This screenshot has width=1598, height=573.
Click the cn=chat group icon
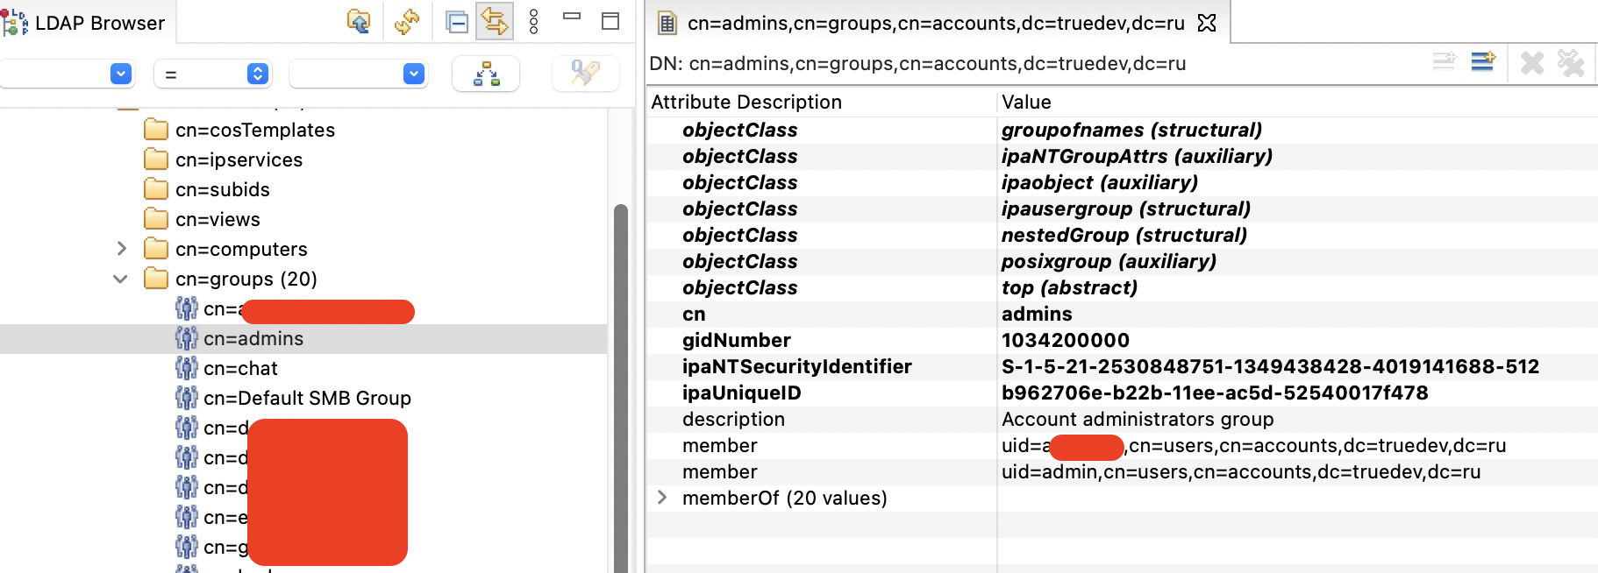pos(186,368)
